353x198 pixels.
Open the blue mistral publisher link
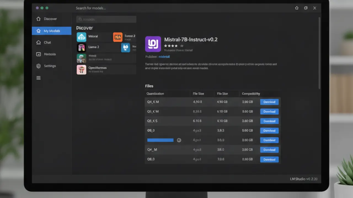pos(164,57)
